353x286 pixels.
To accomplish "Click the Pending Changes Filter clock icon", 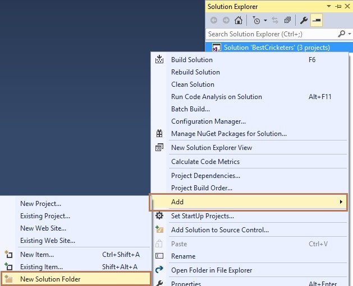I will [256, 20].
